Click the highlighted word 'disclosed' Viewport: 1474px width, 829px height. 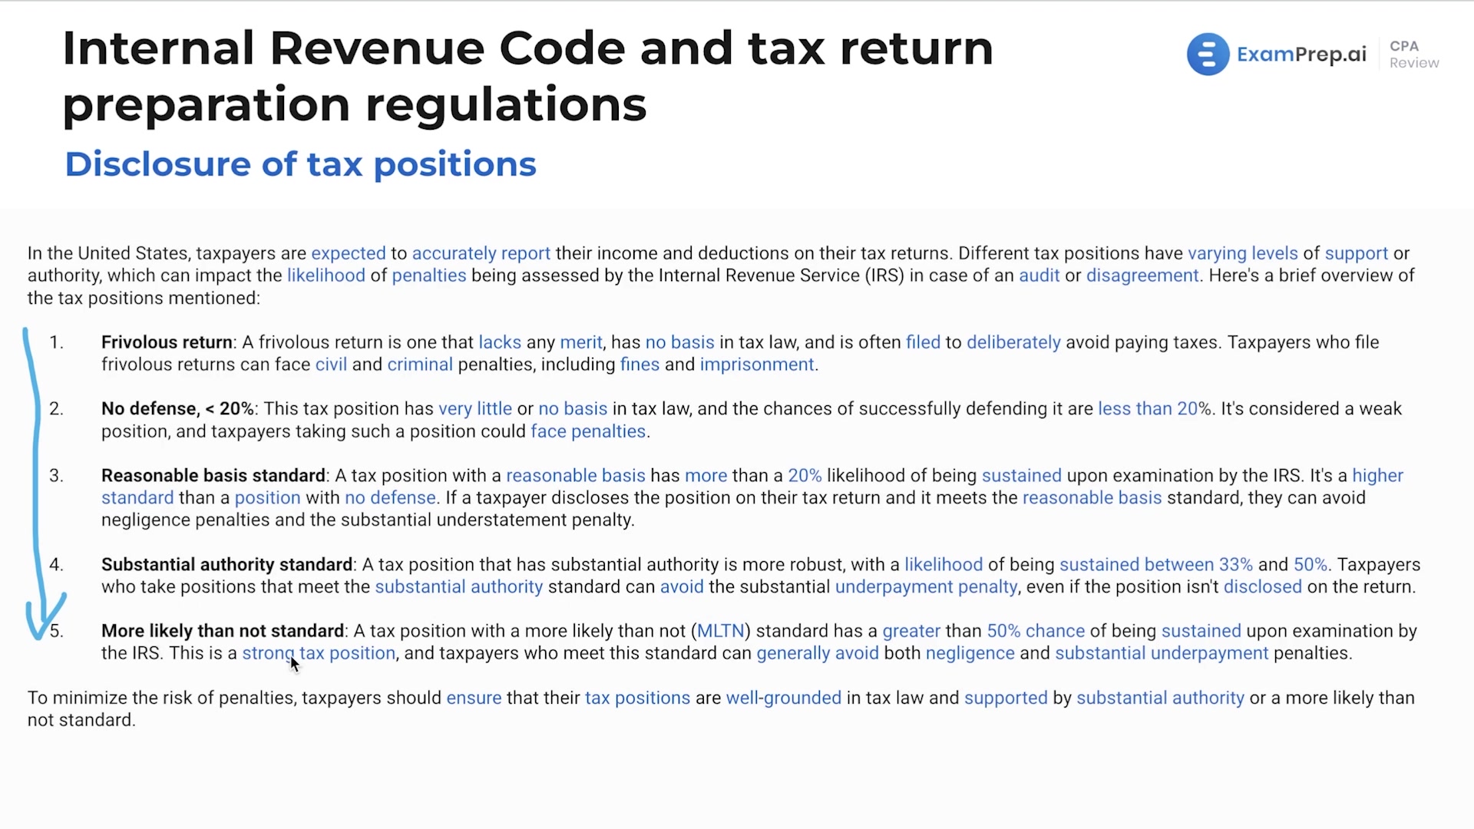point(1263,587)
